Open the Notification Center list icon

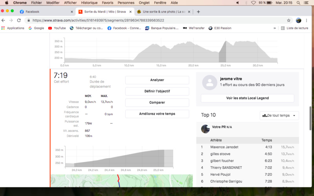pos(306,3)
